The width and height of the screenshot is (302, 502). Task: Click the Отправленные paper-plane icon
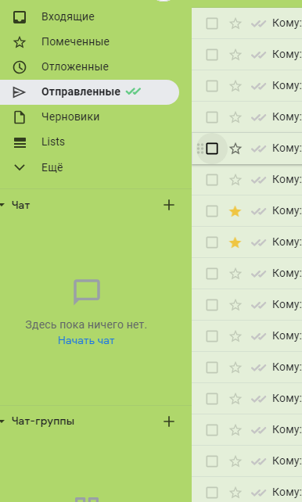[x=19, y=92]
